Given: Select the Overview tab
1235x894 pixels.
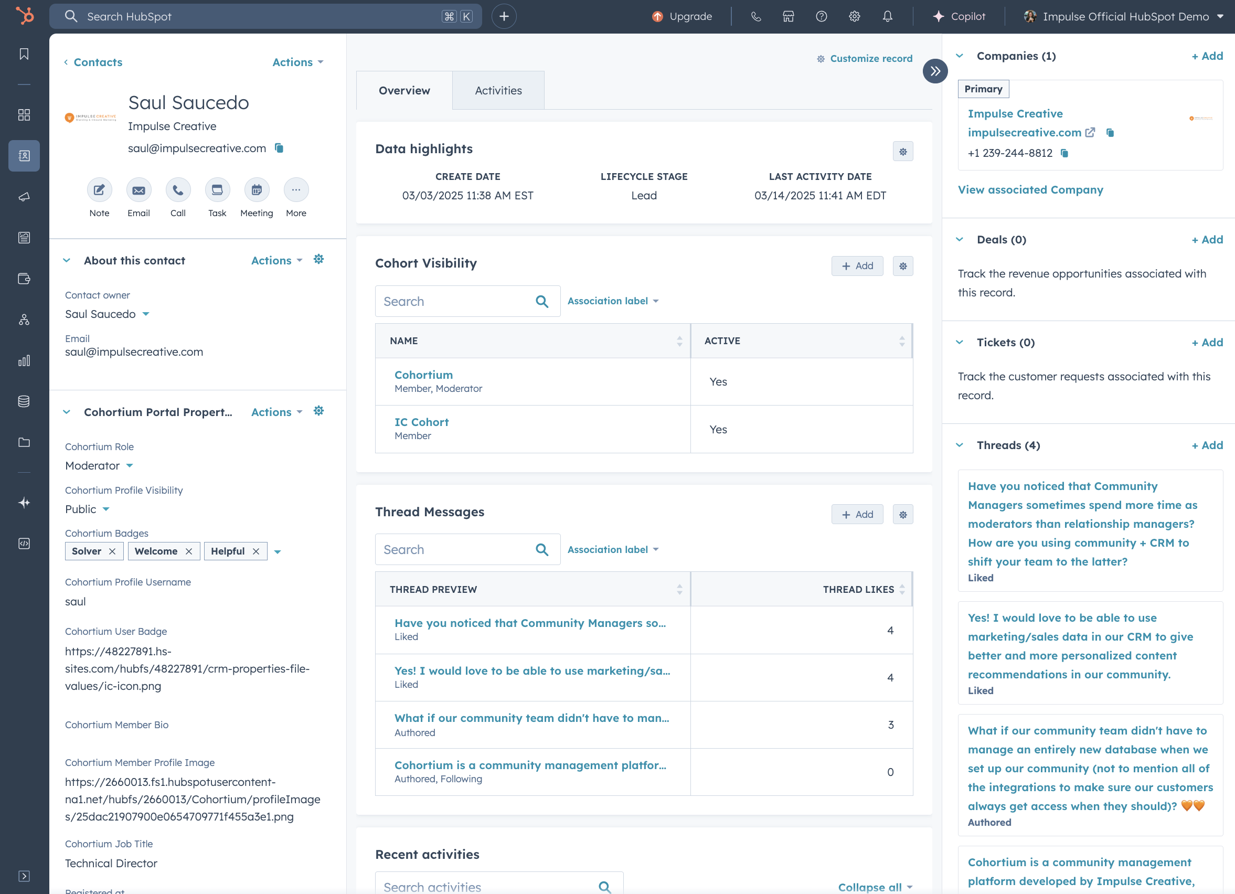Looking at the screenshot, I should (x=404, y=90).
